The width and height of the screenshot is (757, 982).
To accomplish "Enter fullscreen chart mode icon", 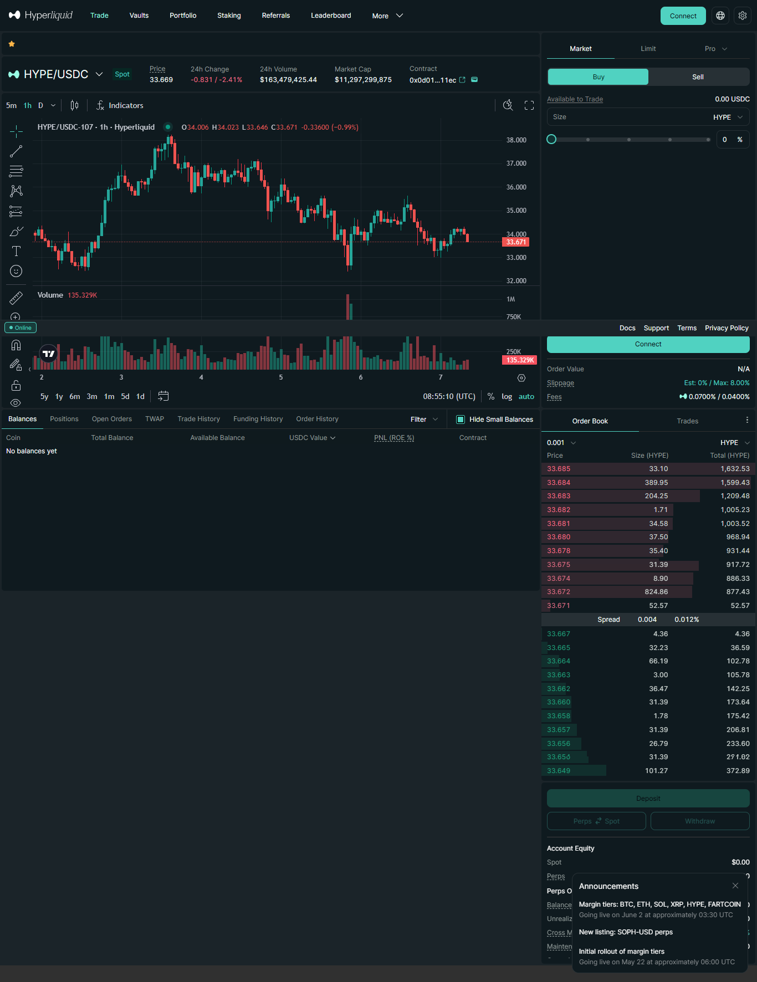I will tap(529, 105).
